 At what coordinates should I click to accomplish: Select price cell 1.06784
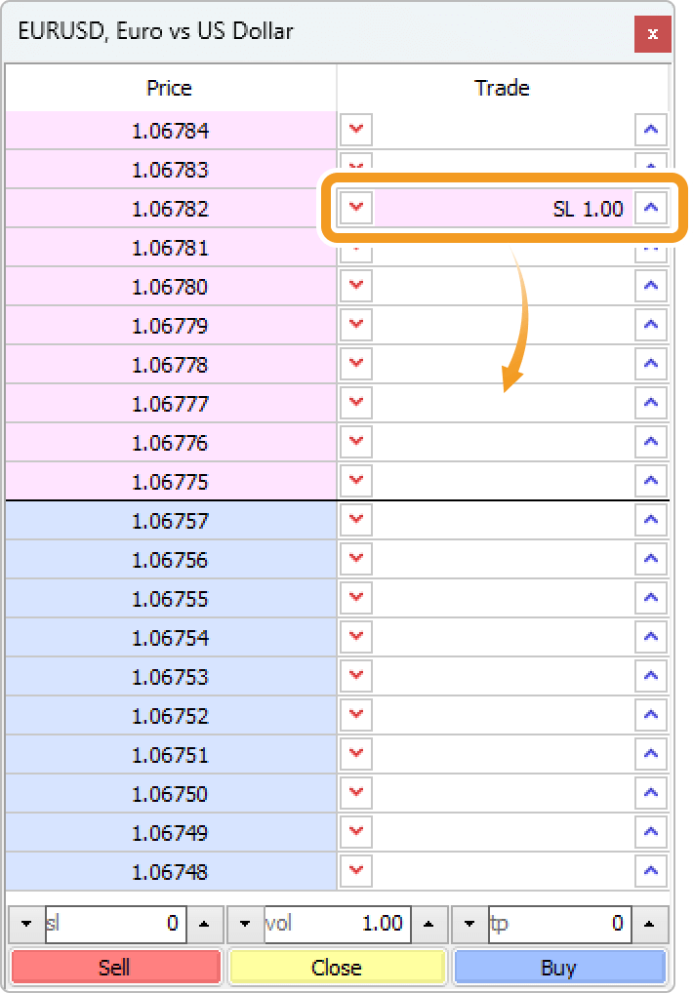[171, 131]
